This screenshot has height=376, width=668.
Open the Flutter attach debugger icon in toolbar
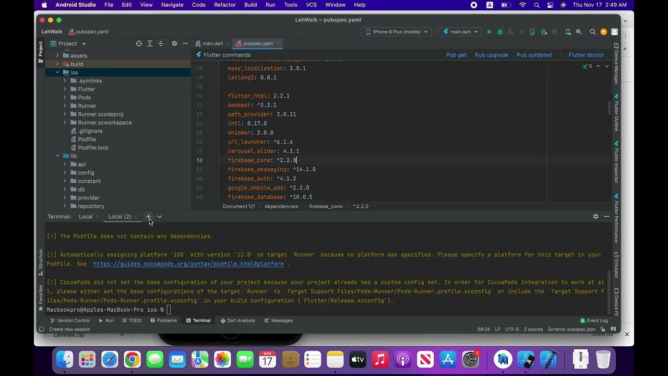(x=532, y=32)
